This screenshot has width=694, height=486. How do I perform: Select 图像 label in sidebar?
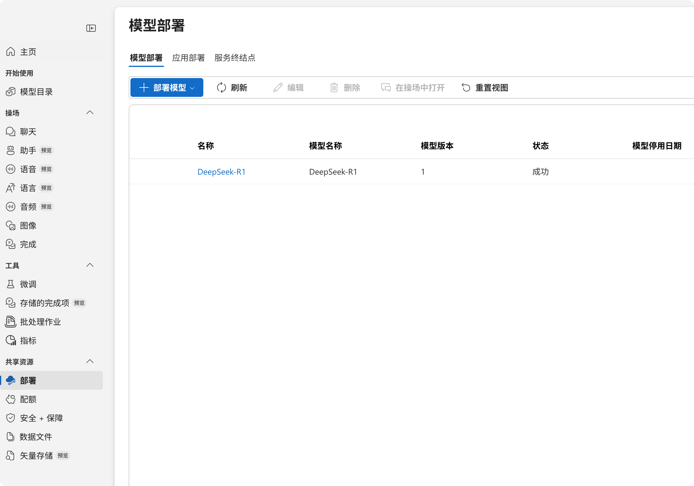(x=28, y=225)
